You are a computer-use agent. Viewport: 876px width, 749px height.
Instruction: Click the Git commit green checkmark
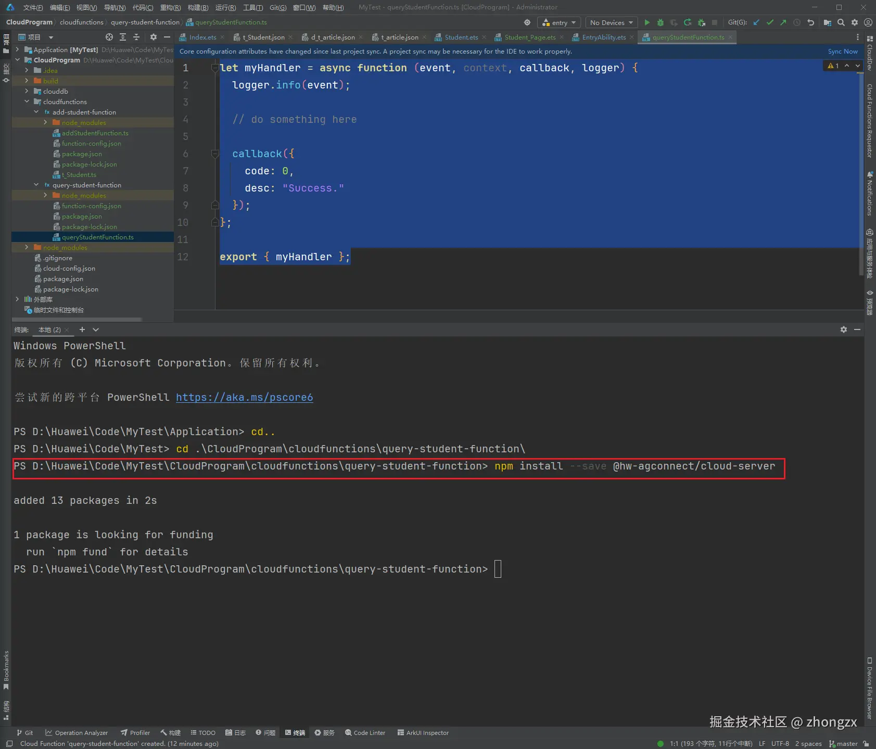click(x=770, y=22)
